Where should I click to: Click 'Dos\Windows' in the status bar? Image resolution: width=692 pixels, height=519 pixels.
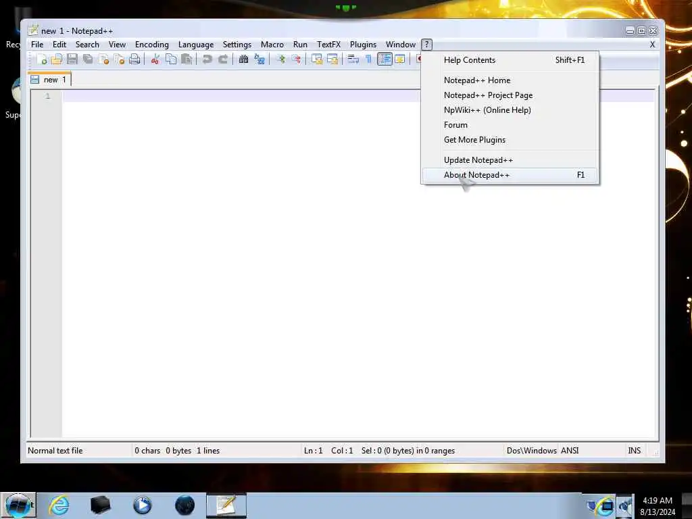[531, 451]
